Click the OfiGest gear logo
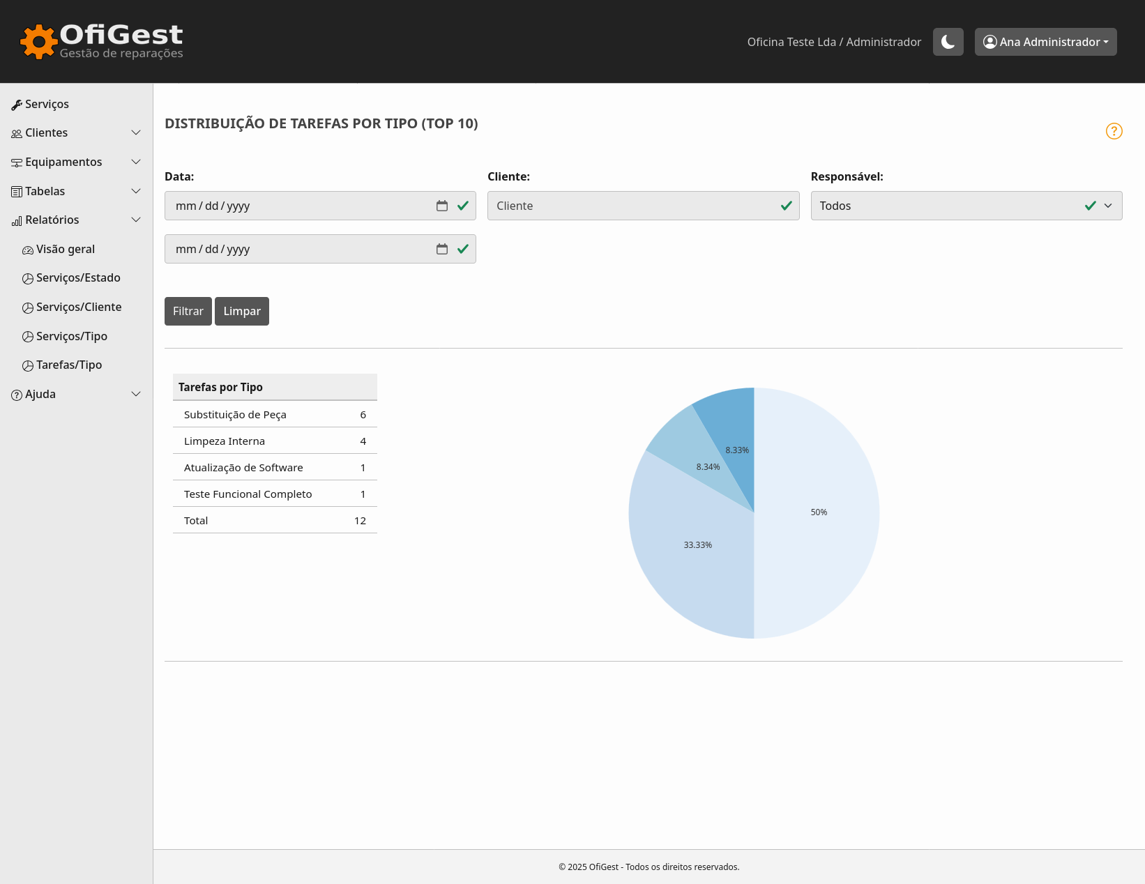The height and width of the screenshot is (884, 1145). click(38, 42)
